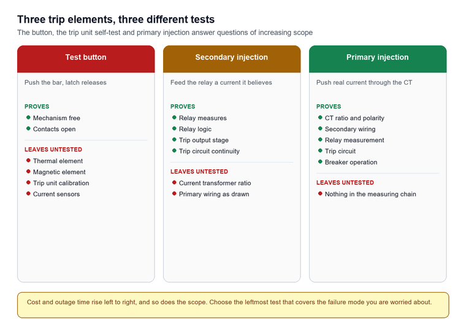Click the yellow cost and outage note
The width and height of the screenshot is (466, 319).
[233, 305]
